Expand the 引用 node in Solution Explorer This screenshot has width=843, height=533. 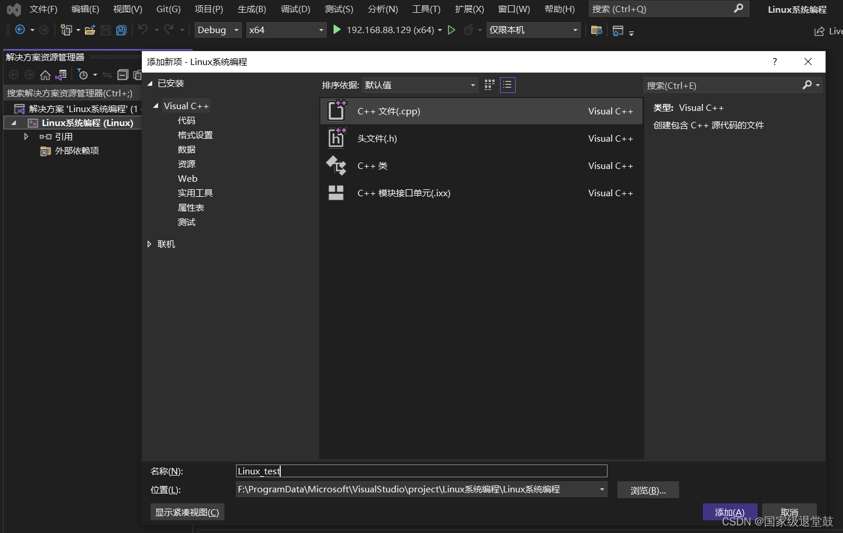[x=26, y=136]
